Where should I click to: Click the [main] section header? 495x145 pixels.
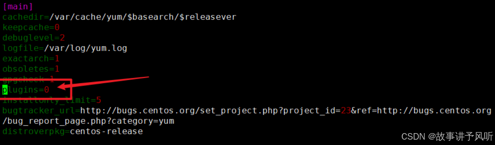(18, 7)
